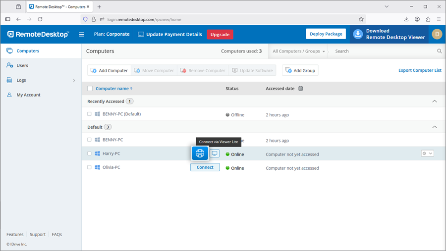Go to My Account in sidebar
Image resolution: width=446 pixels, height=251 pixels.
(x=28, y=95)
